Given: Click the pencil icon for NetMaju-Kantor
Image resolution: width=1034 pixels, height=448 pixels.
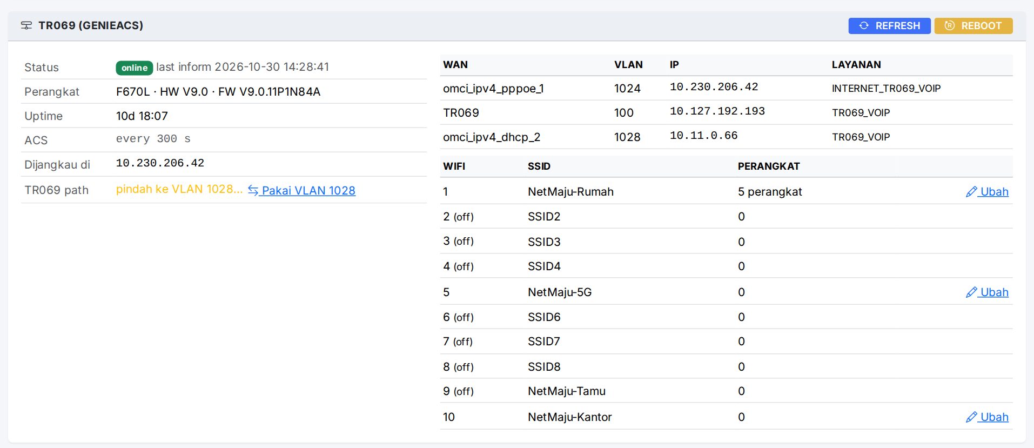Looking at the screenshot, I should coord(971,417).
